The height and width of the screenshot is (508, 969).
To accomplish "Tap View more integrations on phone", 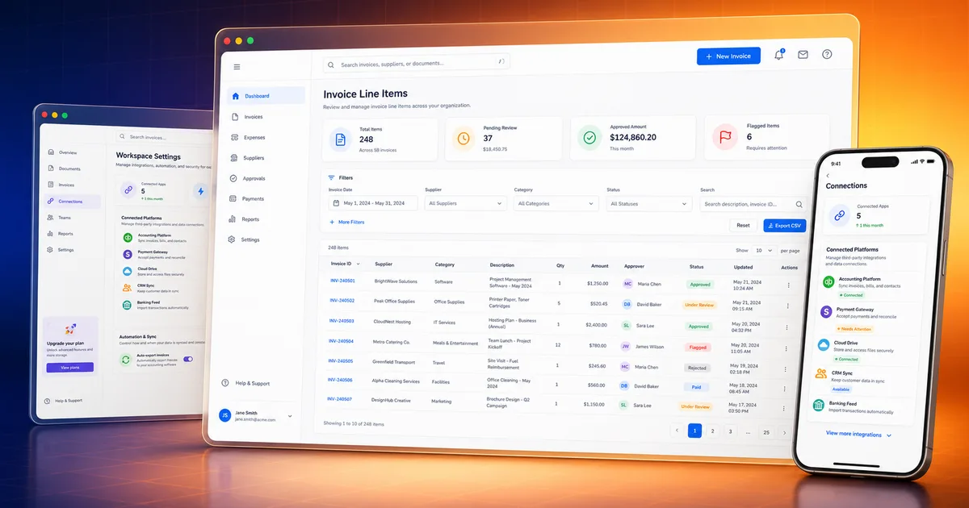I will pos(858,434).
